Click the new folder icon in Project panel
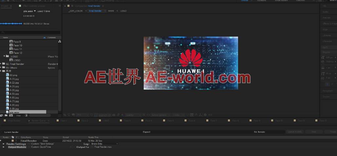This screenshot has height=156, width=337. click(x=7, y=115)
